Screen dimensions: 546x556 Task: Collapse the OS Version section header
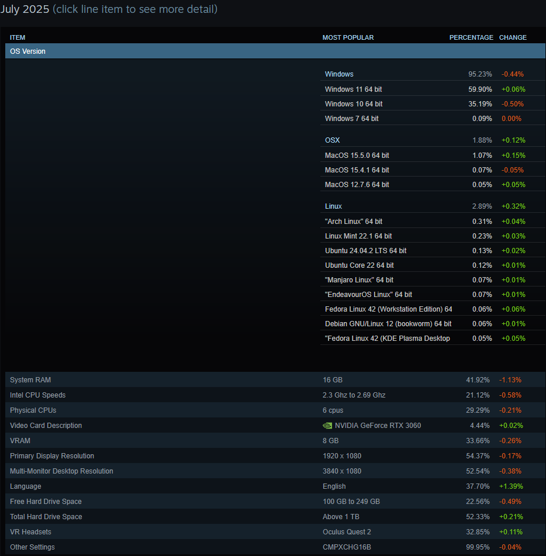(275, 51)
